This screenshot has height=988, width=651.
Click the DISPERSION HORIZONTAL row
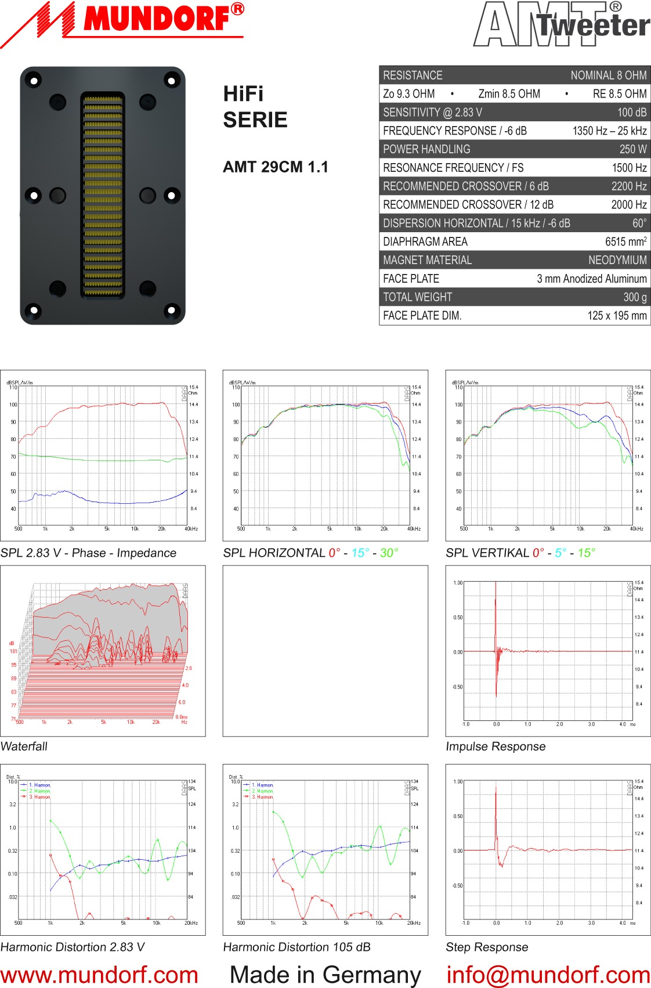(x=515, y=223)
